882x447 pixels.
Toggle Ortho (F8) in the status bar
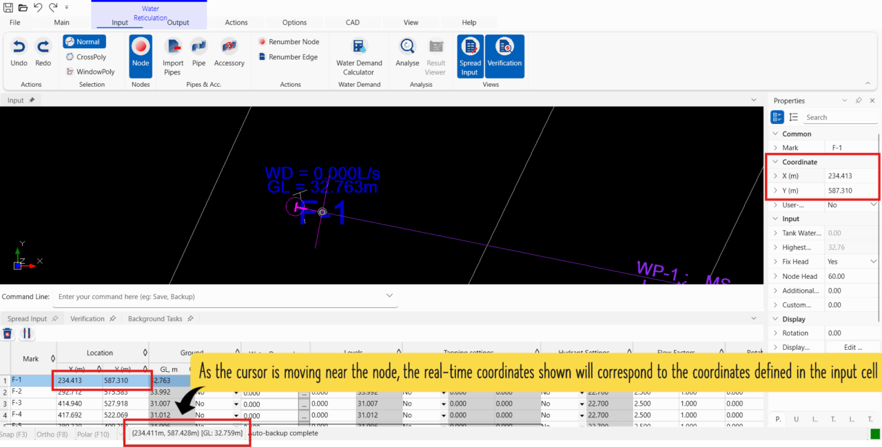[52, 434]
